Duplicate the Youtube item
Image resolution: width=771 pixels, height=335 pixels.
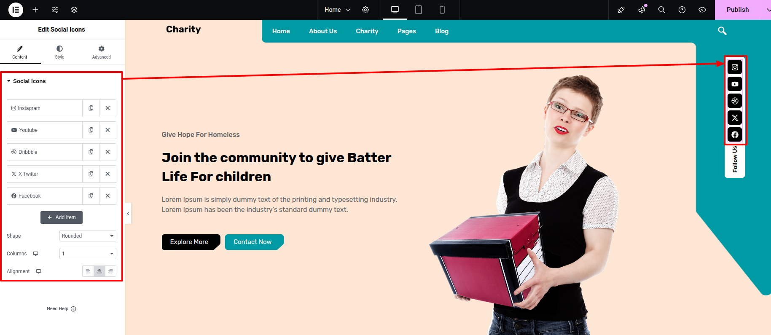[91, 130]
